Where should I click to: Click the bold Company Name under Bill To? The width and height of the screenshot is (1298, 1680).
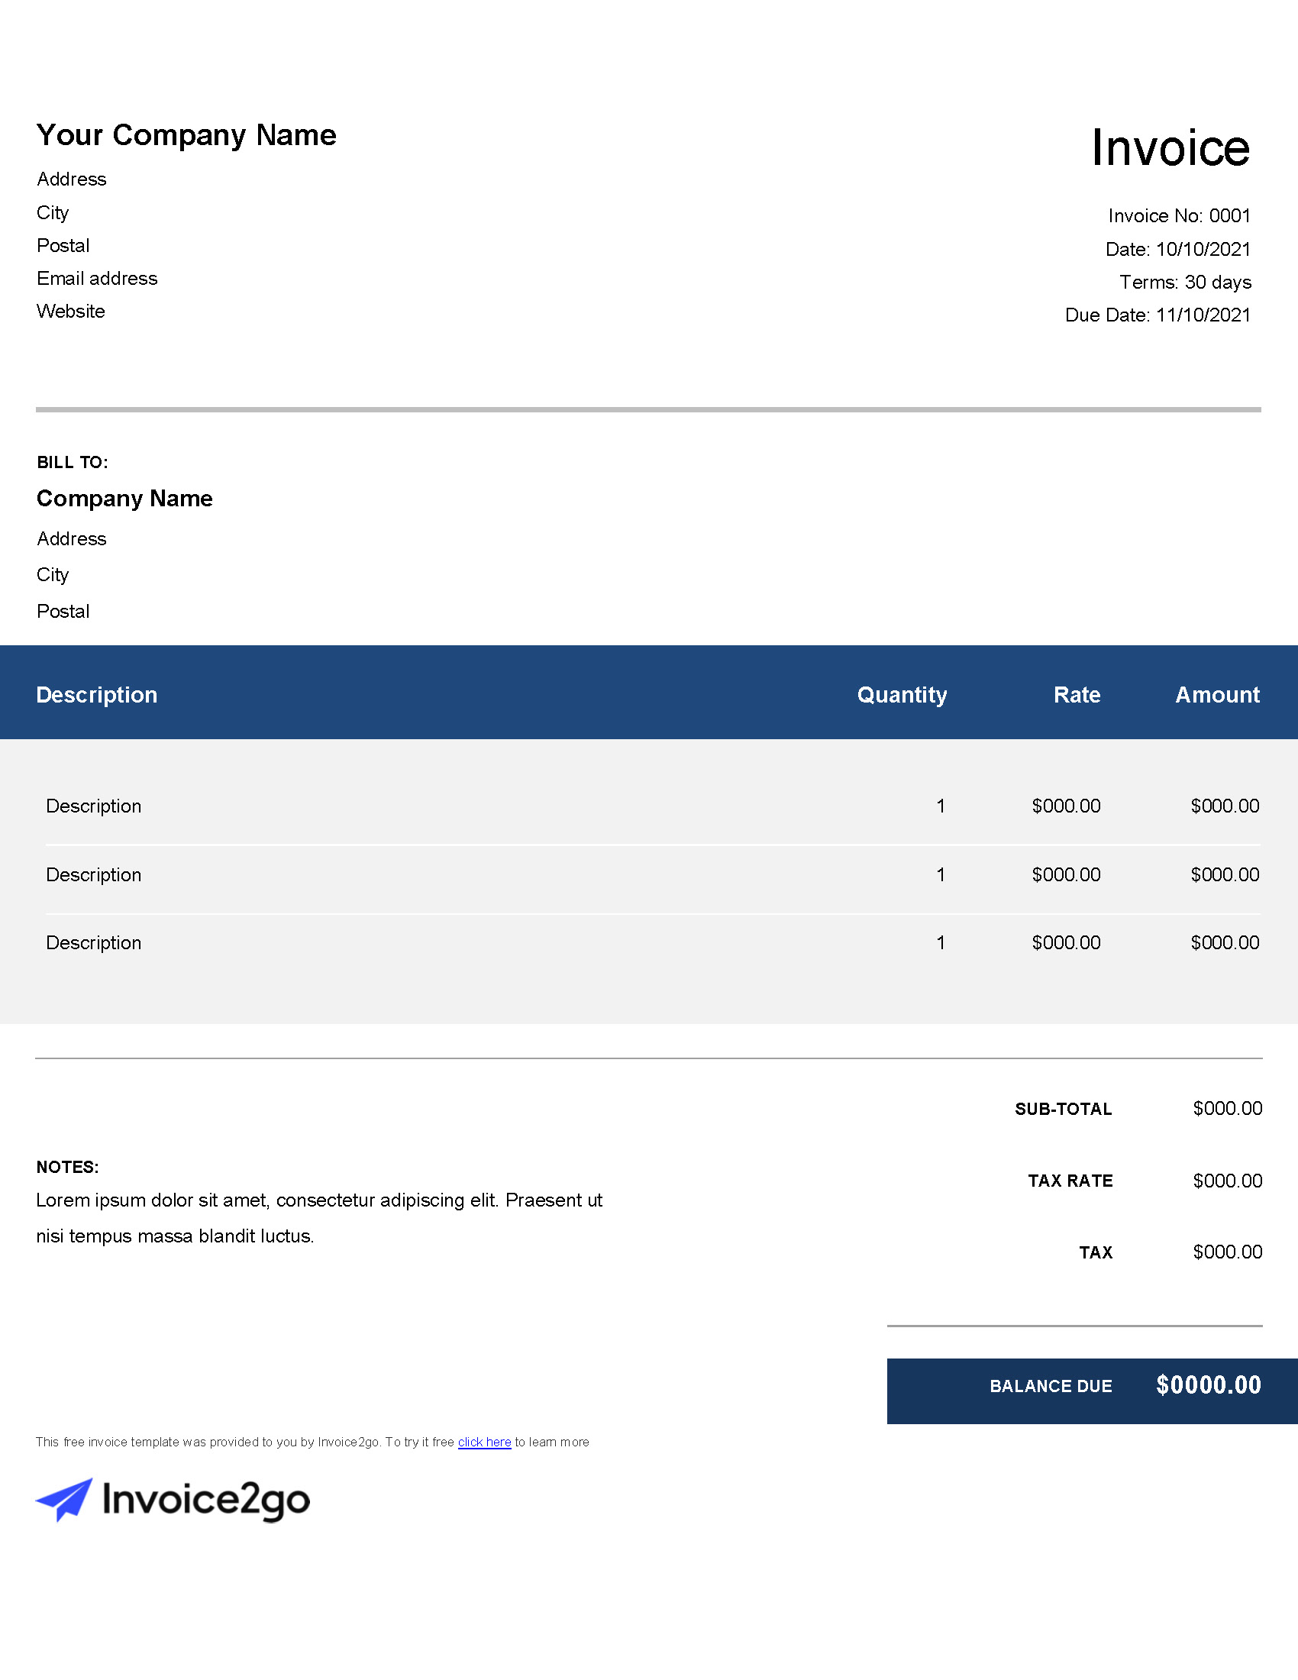124,499
